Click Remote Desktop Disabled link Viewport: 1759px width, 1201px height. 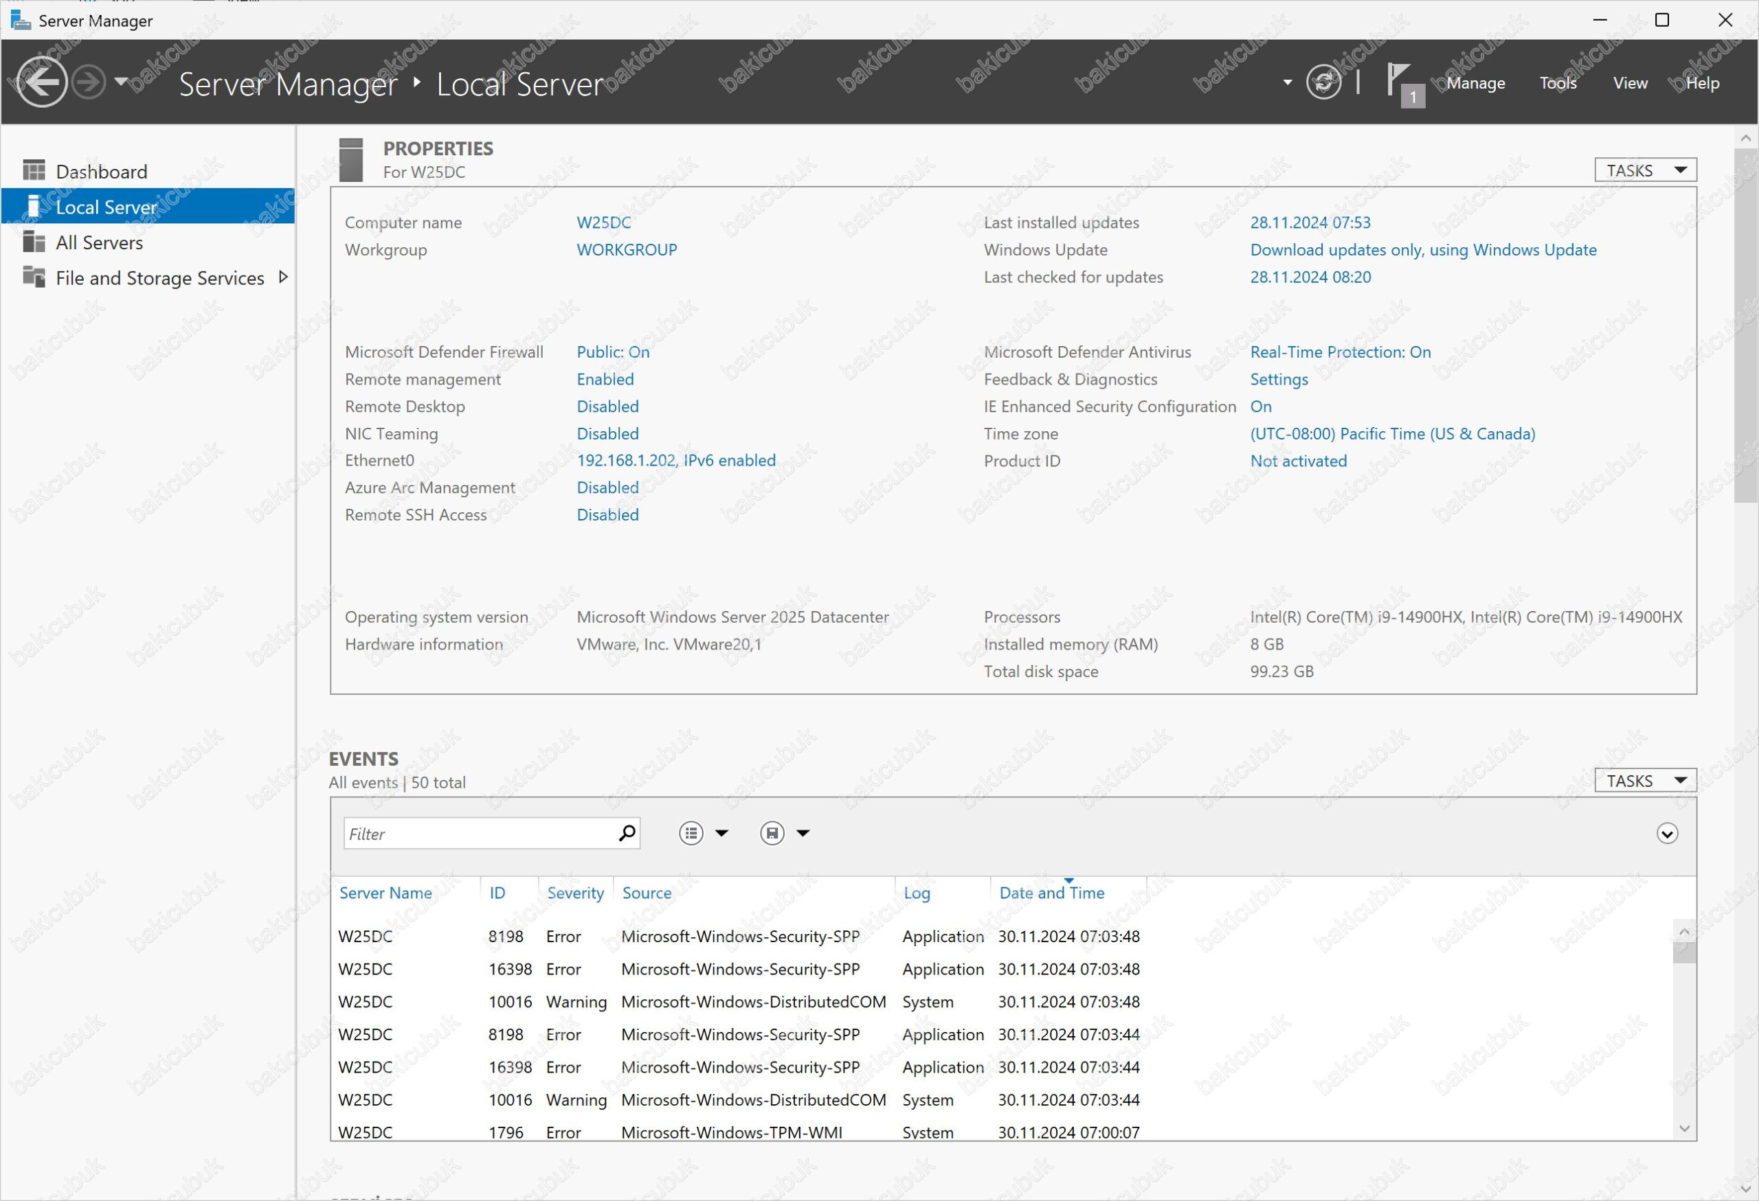pyautogui.click(x=608, y=406)
